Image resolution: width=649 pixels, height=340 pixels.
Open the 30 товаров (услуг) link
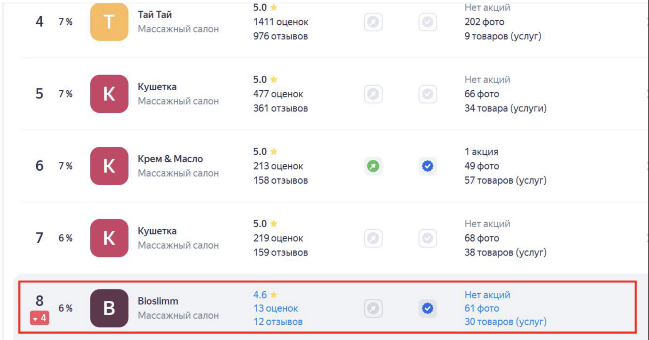pos(505,321)
